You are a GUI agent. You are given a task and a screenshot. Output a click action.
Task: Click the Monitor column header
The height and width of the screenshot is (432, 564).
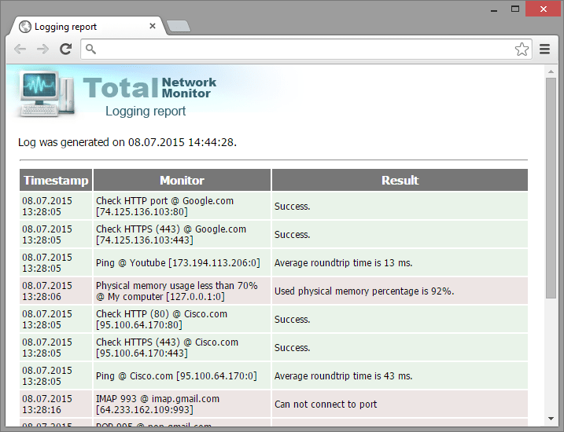tap(182, 180)
